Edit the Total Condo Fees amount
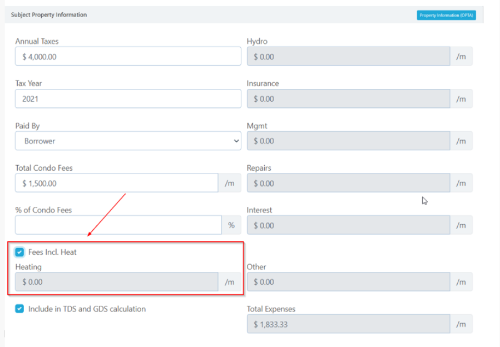Viewport: 500px width, 347px height. [x=116, y=184]
